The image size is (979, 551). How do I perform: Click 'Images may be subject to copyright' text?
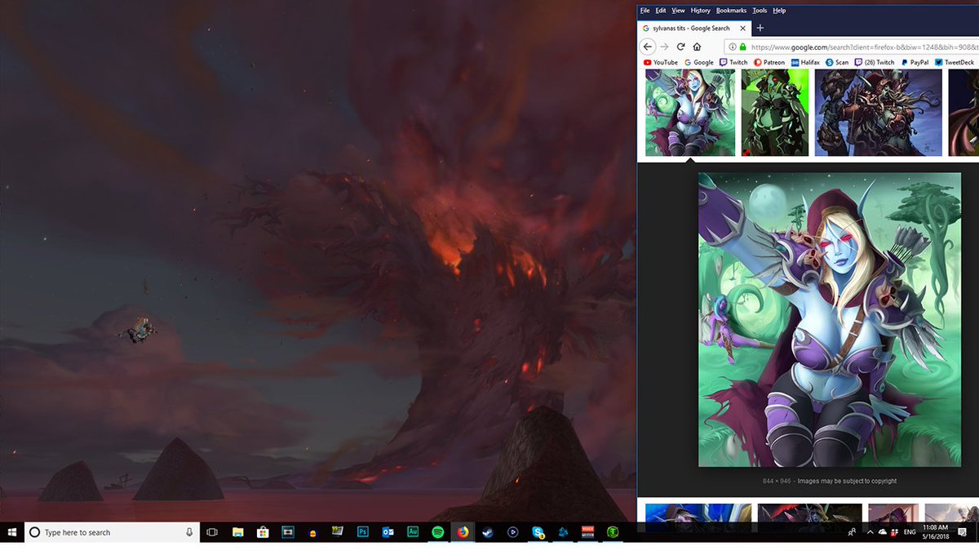(847, 481)
